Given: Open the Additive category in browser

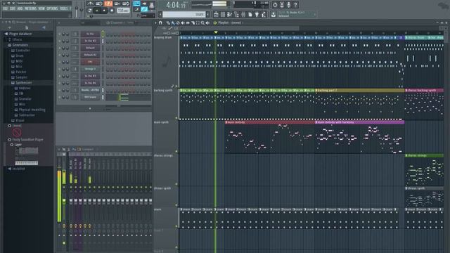Looking at the screenshot, I should click(x=25, y=88).
